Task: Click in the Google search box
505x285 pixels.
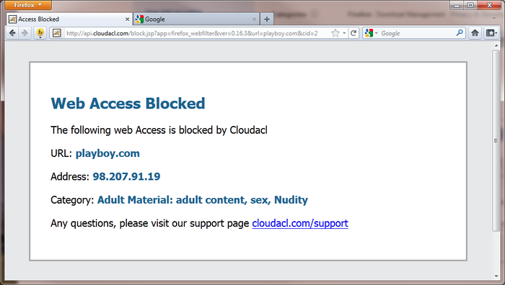Action: click(417, 33)
